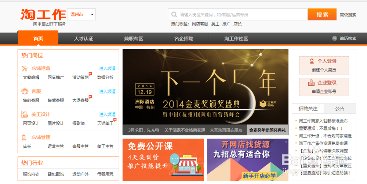Choose the 售前客服 position

pyautogui.click(x=31, y=100)
